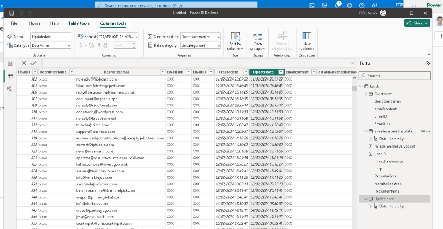Create a New column from the ribbon

[x=307, y=41]
